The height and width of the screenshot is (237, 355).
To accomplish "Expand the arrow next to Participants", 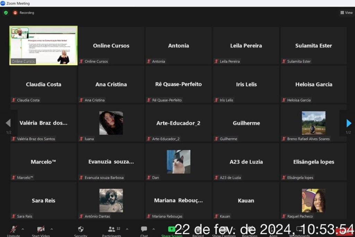I will click(127, 229).
